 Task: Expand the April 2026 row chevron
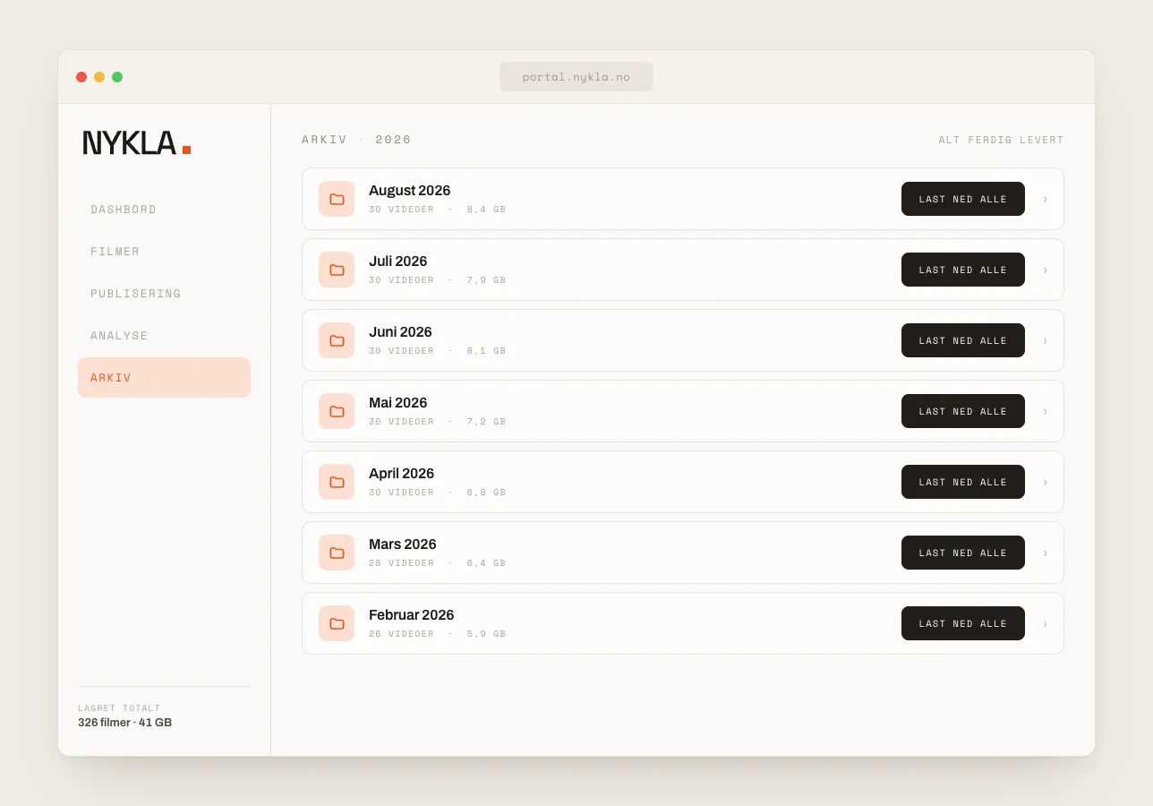tap(1045, 482)
